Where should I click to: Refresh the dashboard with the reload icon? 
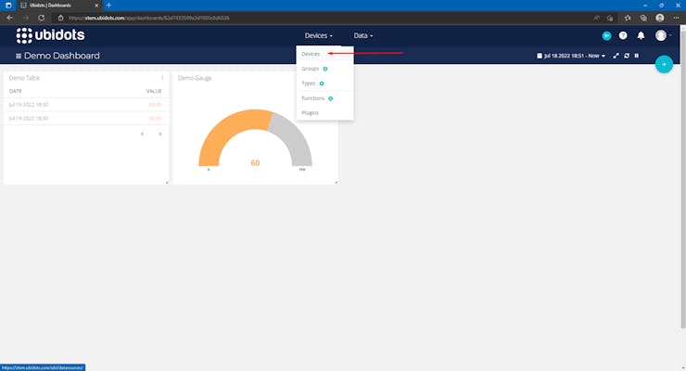(x=627, y=56)
